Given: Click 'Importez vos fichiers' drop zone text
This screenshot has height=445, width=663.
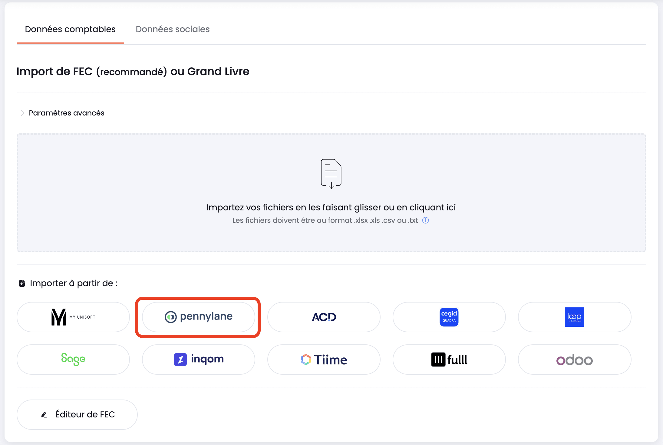Looking at the screenshot, I should [x=331, y=207].
